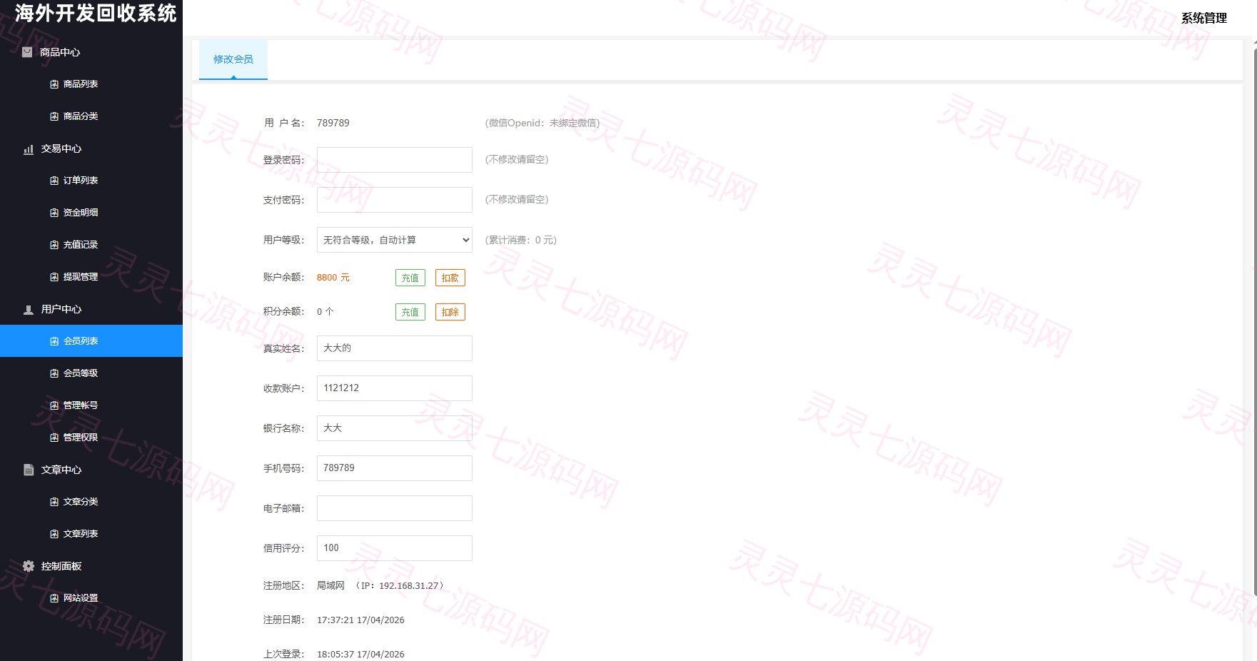Viewport: 1257px width, 661px height.
Task: Click the icon beside 网站设置
Action: 54,598
